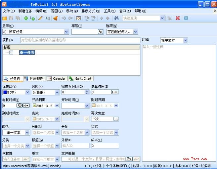Click the maximize task list view icon
This screenshot has width=217, height=169.
[x=78, y=18]
